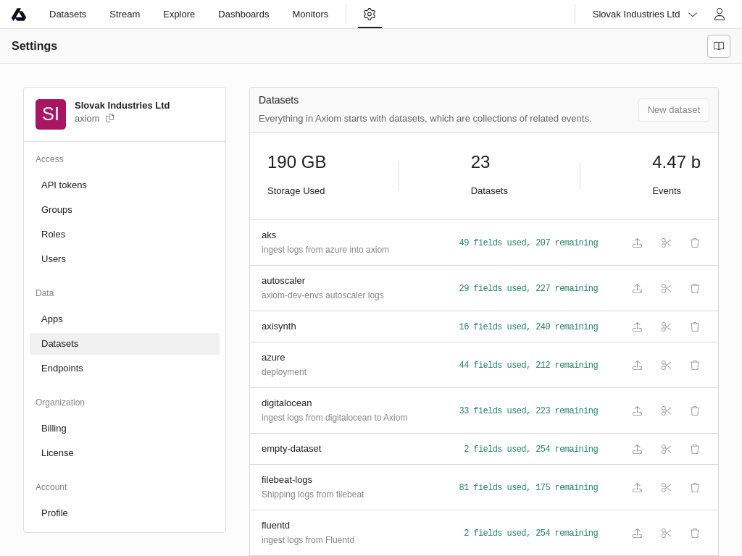The width and height of the screenshot is (742, 556).
Task: Open the user profile avatar icon
Action: point(719,14)
